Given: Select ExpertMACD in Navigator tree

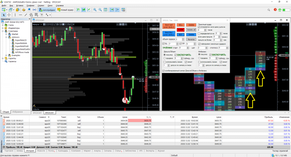Looking at the screenshot, I should click(21, 40).
